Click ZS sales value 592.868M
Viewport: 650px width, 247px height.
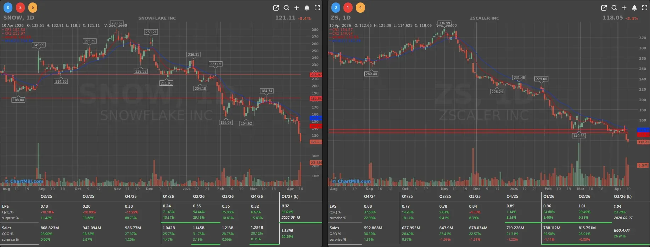tap(373, 228)
